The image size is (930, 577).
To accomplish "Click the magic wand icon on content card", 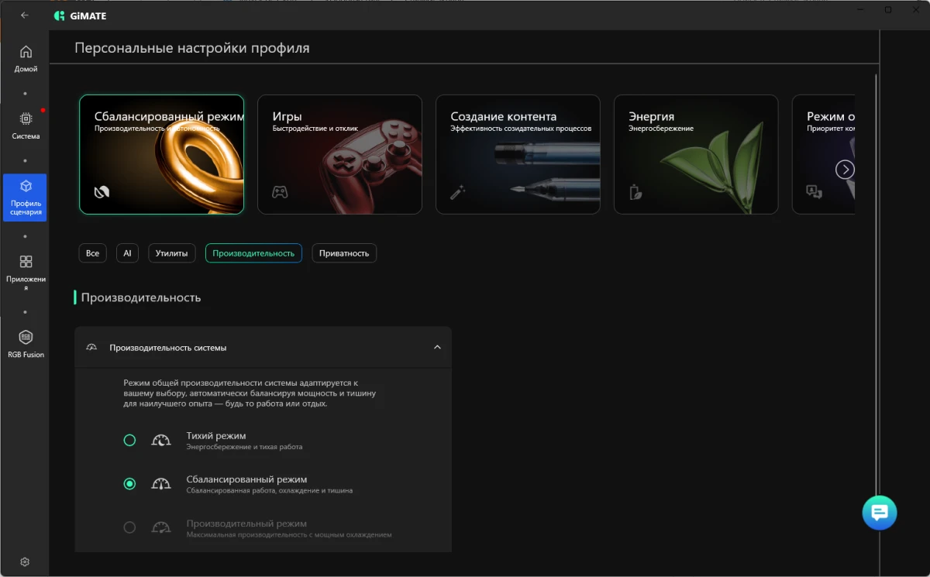I will (x=457, y=192).
